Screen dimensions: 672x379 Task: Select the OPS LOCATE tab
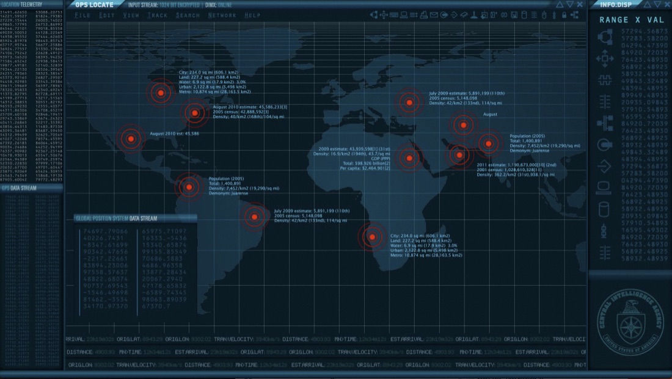(x=94, y=5)
